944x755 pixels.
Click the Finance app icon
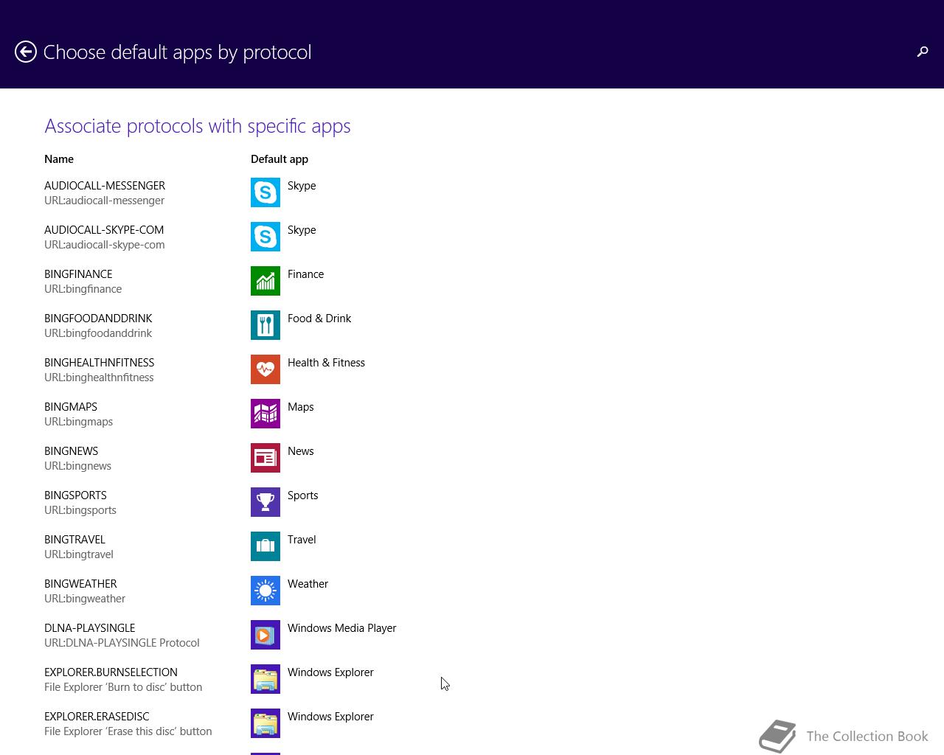coord(265,281)
